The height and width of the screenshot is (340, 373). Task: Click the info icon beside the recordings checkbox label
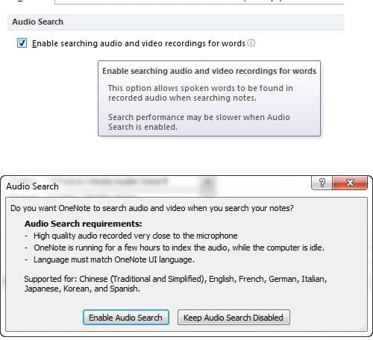251,43
